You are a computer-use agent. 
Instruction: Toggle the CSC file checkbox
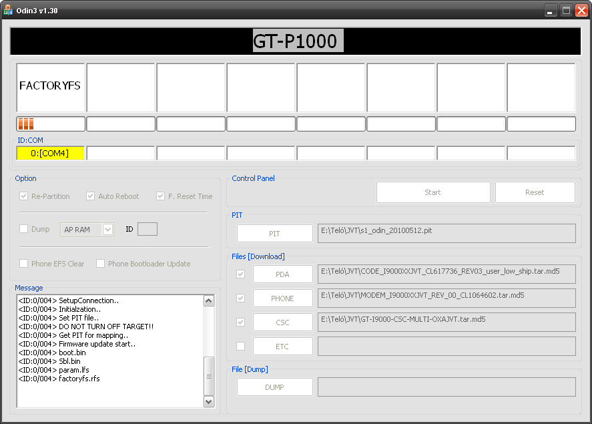[240, 322]
